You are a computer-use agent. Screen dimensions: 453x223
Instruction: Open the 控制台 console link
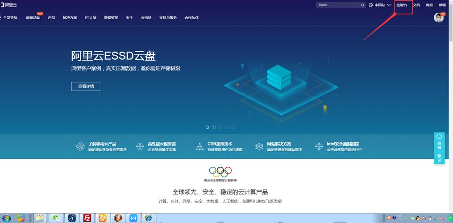pos(402,5)
